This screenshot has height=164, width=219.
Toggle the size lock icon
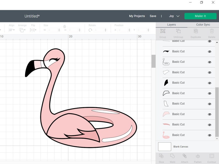(65, 26)
